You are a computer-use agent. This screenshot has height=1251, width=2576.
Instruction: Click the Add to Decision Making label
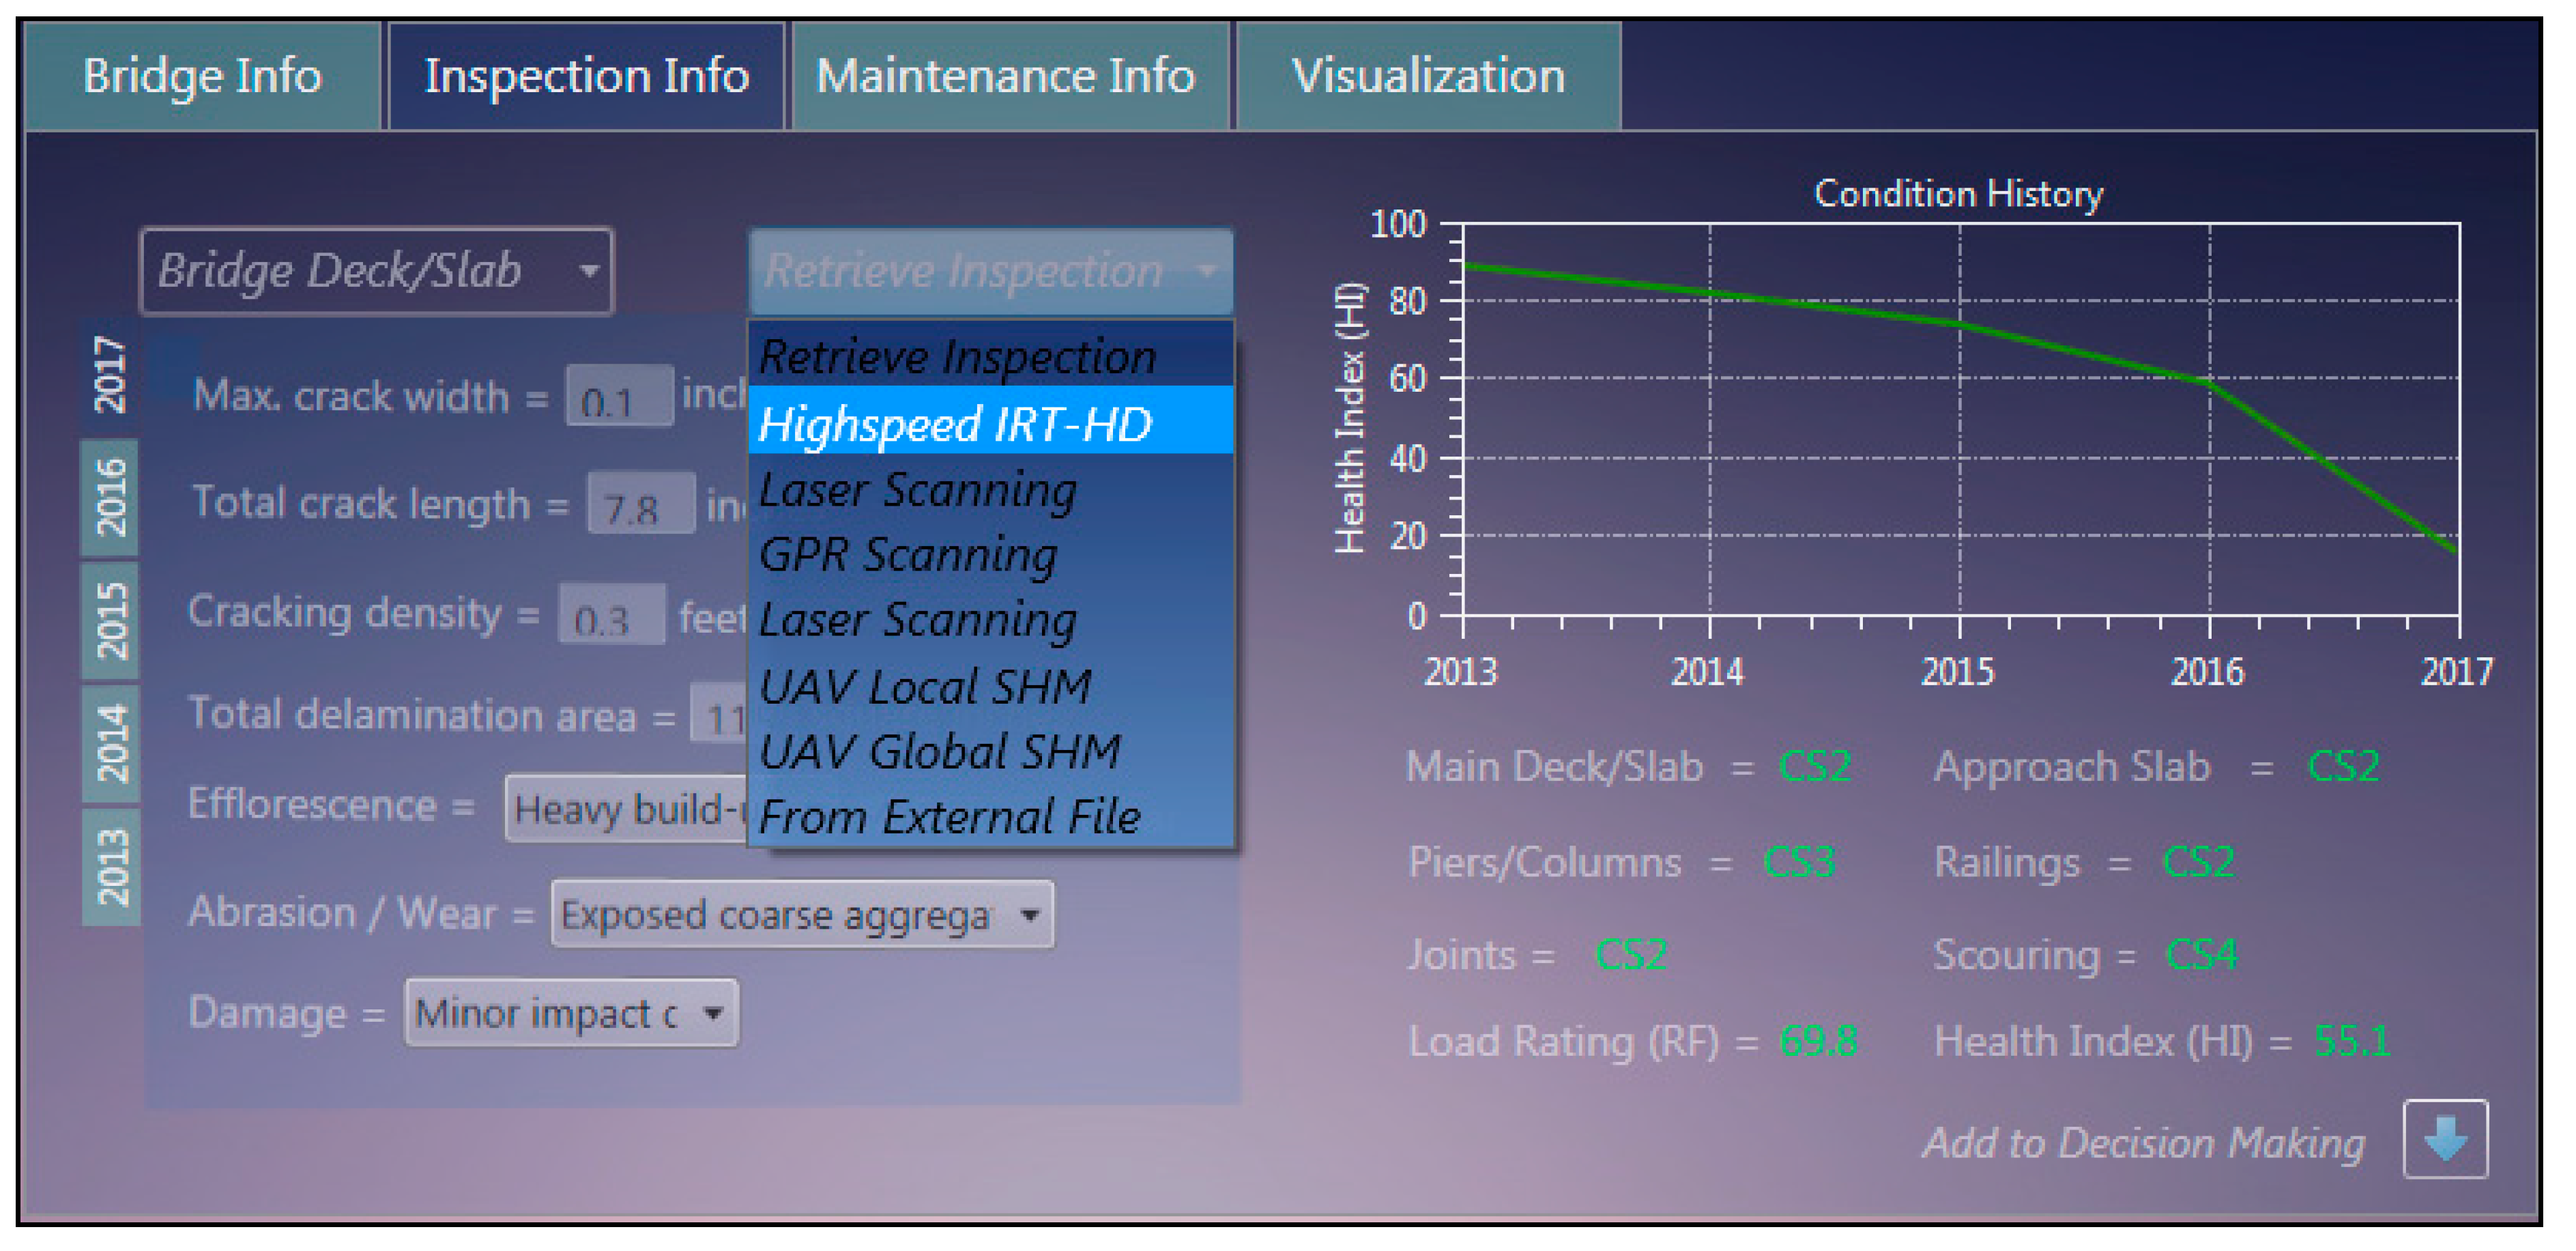(2143, 1142)
